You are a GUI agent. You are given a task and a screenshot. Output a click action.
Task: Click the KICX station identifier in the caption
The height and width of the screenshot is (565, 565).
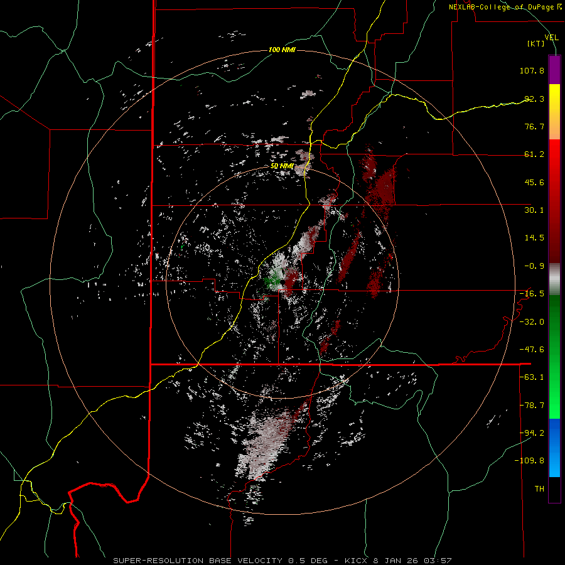(356, 561)
